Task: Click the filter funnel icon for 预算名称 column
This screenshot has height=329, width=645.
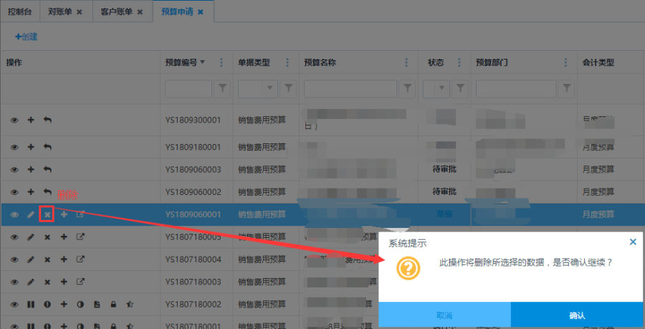Action: pos(408,88)
